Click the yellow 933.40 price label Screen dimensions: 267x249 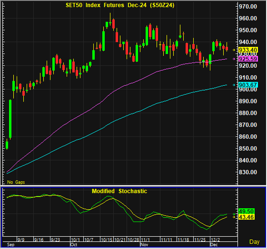(x=248, y=50)
